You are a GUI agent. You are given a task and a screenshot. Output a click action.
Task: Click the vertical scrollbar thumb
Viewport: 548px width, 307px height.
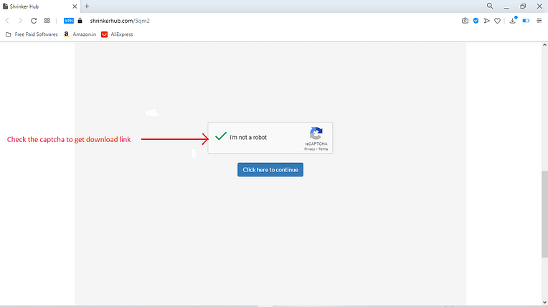click(544, 214)
